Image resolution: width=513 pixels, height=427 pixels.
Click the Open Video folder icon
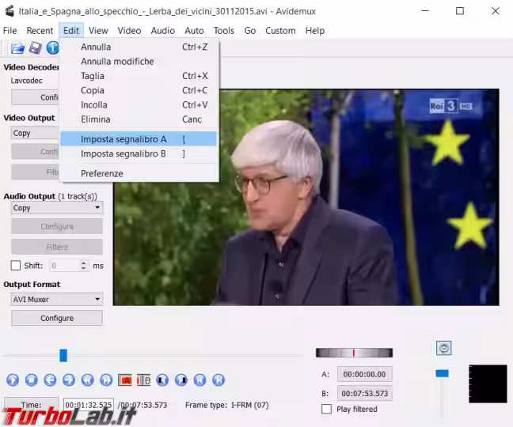[x=17, y=48]
